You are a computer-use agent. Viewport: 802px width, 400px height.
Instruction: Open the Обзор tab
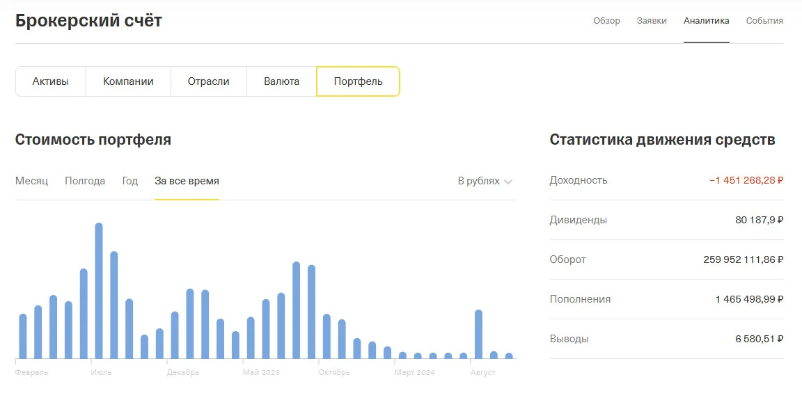[606, 21]
